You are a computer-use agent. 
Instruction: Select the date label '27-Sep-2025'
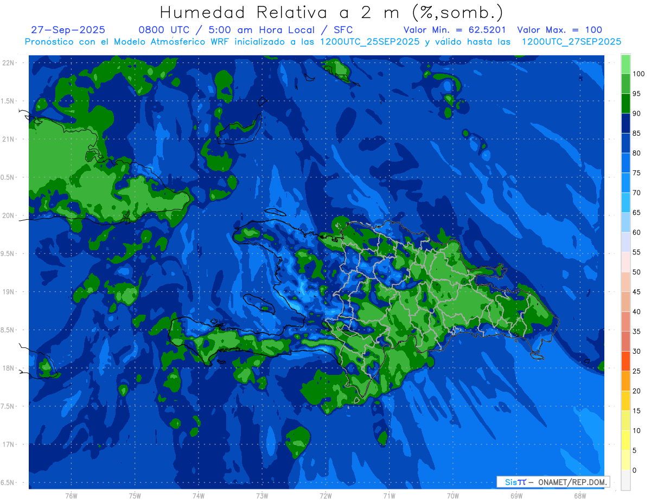(x=68, y=30)
